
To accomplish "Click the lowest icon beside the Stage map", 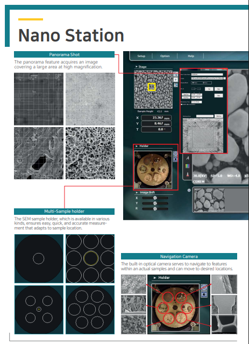I will coord(176,85).
